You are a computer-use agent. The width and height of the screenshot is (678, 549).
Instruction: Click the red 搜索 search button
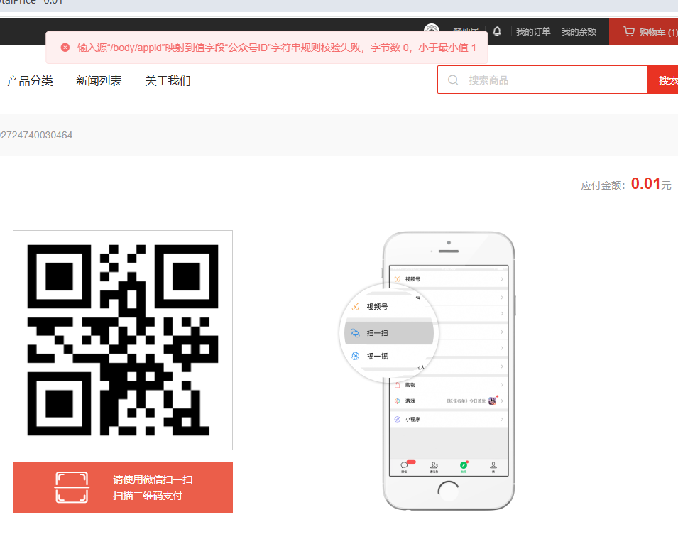pyautogui.click(x=662, y=80)
